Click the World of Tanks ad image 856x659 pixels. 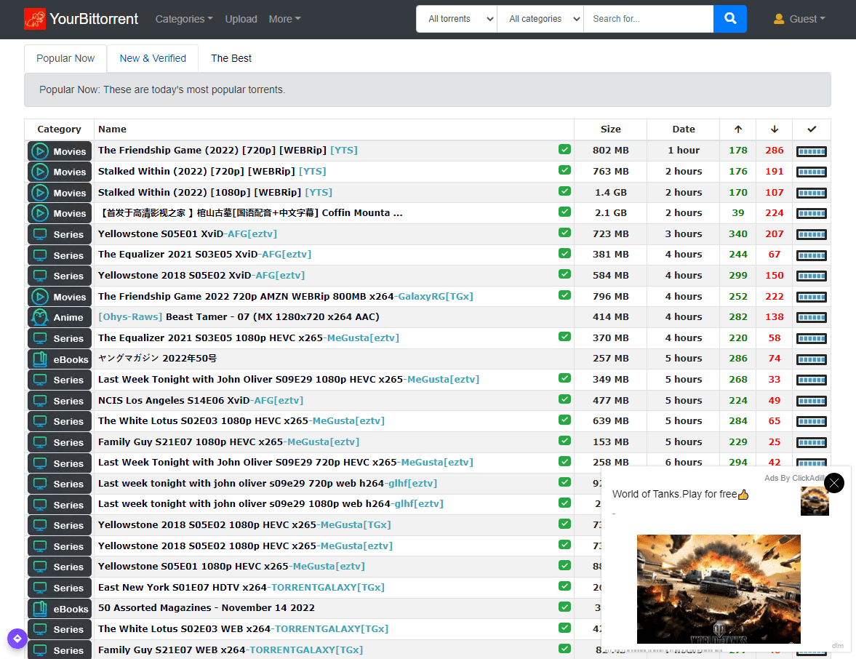tap(719, 589)
